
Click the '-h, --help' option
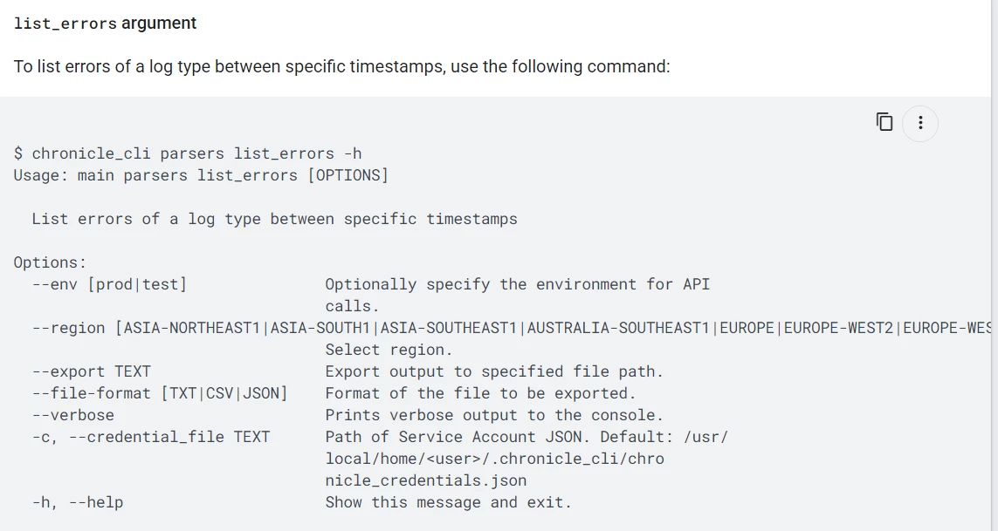(x=78, y=502)
